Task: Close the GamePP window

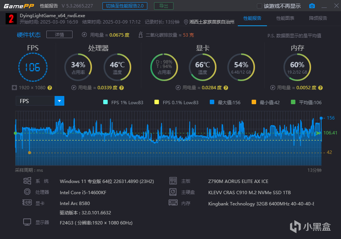Action: tap(336, 6)
